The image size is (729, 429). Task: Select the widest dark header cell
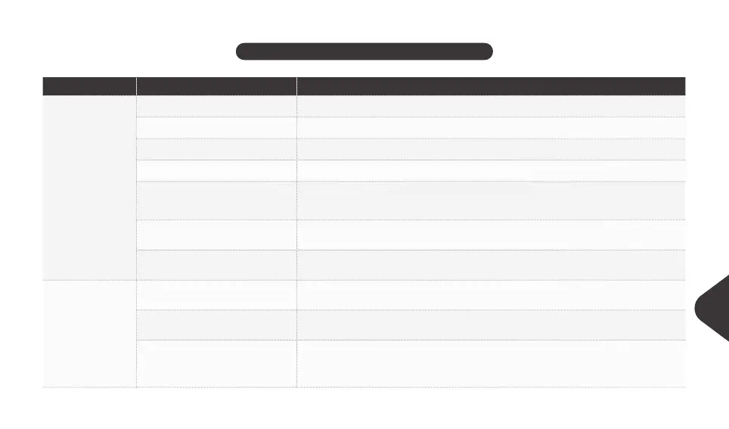point(491,86)
